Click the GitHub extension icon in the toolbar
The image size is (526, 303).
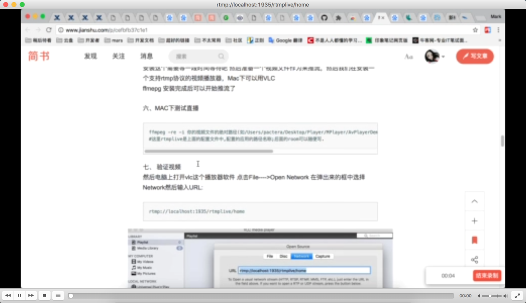tap(324, 18)
